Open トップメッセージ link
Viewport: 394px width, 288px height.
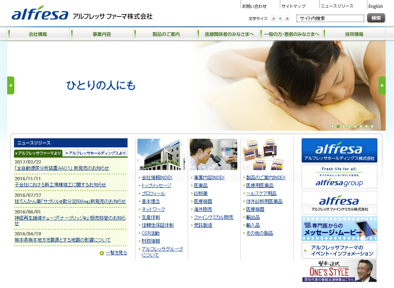[x=157, y=186]
